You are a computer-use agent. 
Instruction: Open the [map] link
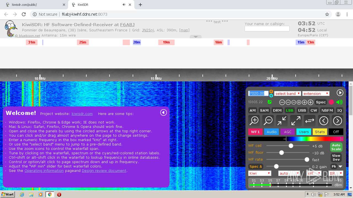tap(184, 30)
